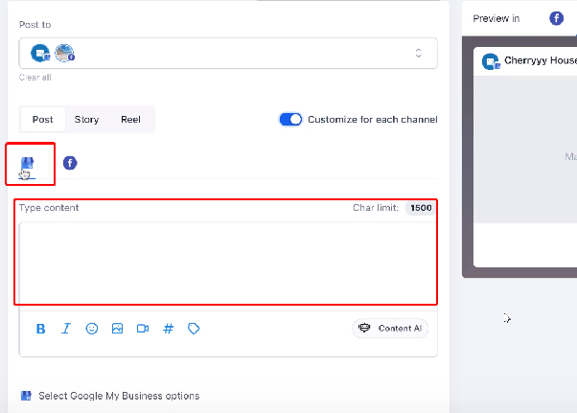Click the Preview in label
The image size is (577, 413).
coord(496,18)
